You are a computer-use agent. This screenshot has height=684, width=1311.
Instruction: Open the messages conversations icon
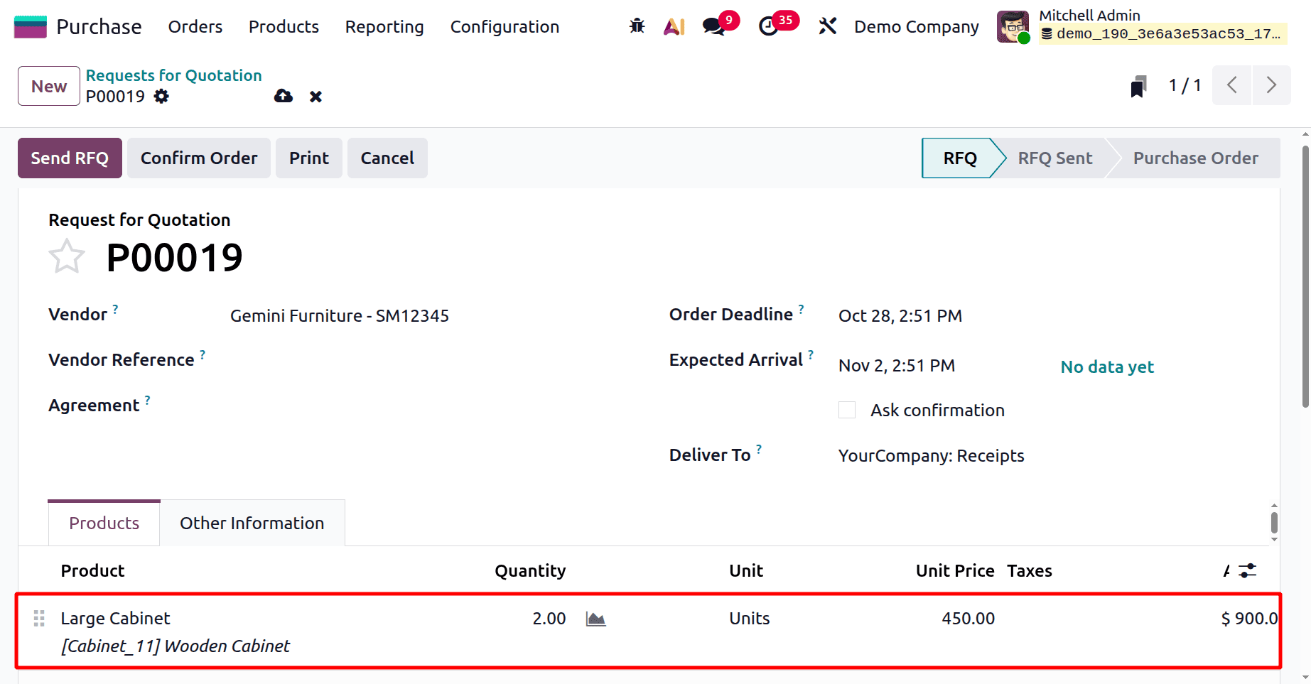pyautogui.click(x=713, y=26)
